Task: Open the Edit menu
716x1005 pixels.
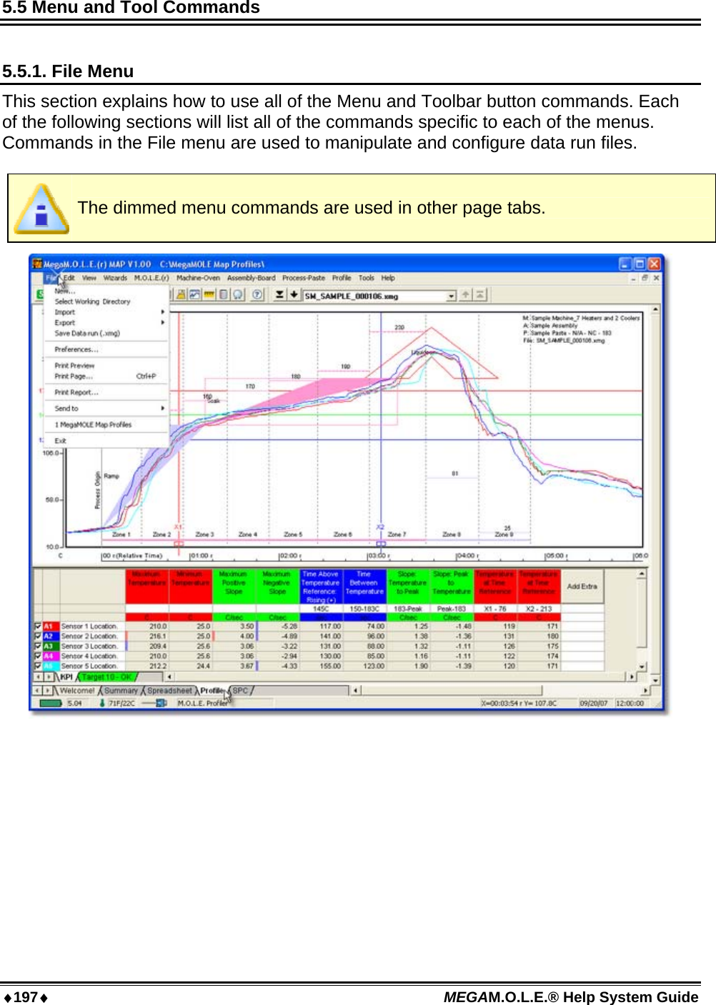Action: [x=69, y=278]
